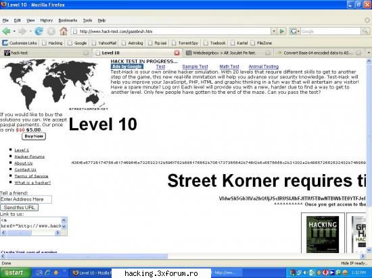Click the green Go arrow beside URL bar
The width and height of the screenshot is (372, 278).
click(x=282, y=31)
